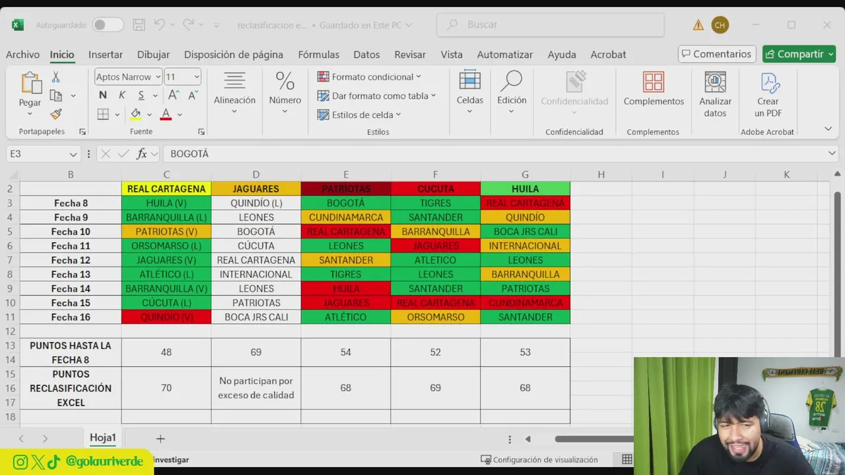Open font color dropdown arrow

(180, 114)
